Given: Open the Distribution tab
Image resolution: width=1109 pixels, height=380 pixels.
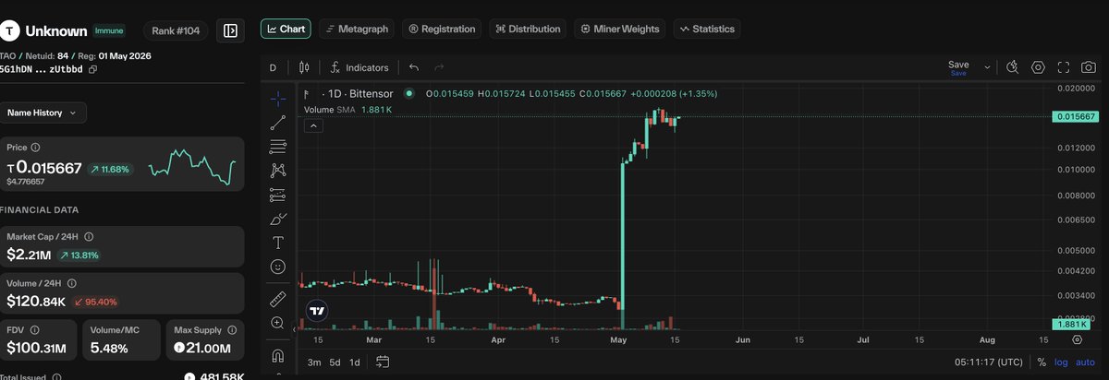Looking at the screenshot, I should [x=528, y=29].
